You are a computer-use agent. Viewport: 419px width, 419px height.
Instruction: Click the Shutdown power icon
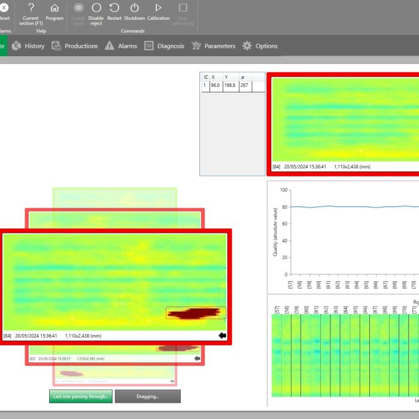134,8
